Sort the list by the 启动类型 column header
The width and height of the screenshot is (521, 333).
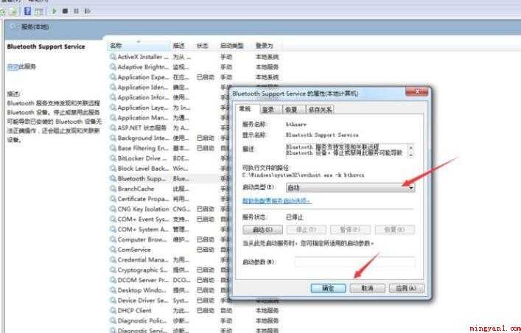click(x=235, y=46)
